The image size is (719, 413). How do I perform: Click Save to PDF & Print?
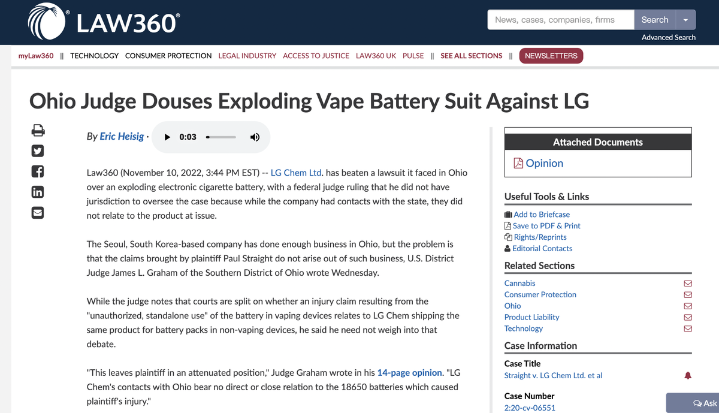(542, 225)
